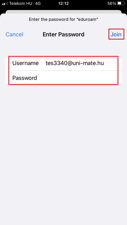Tap the Username label

[x=25, y=63]
